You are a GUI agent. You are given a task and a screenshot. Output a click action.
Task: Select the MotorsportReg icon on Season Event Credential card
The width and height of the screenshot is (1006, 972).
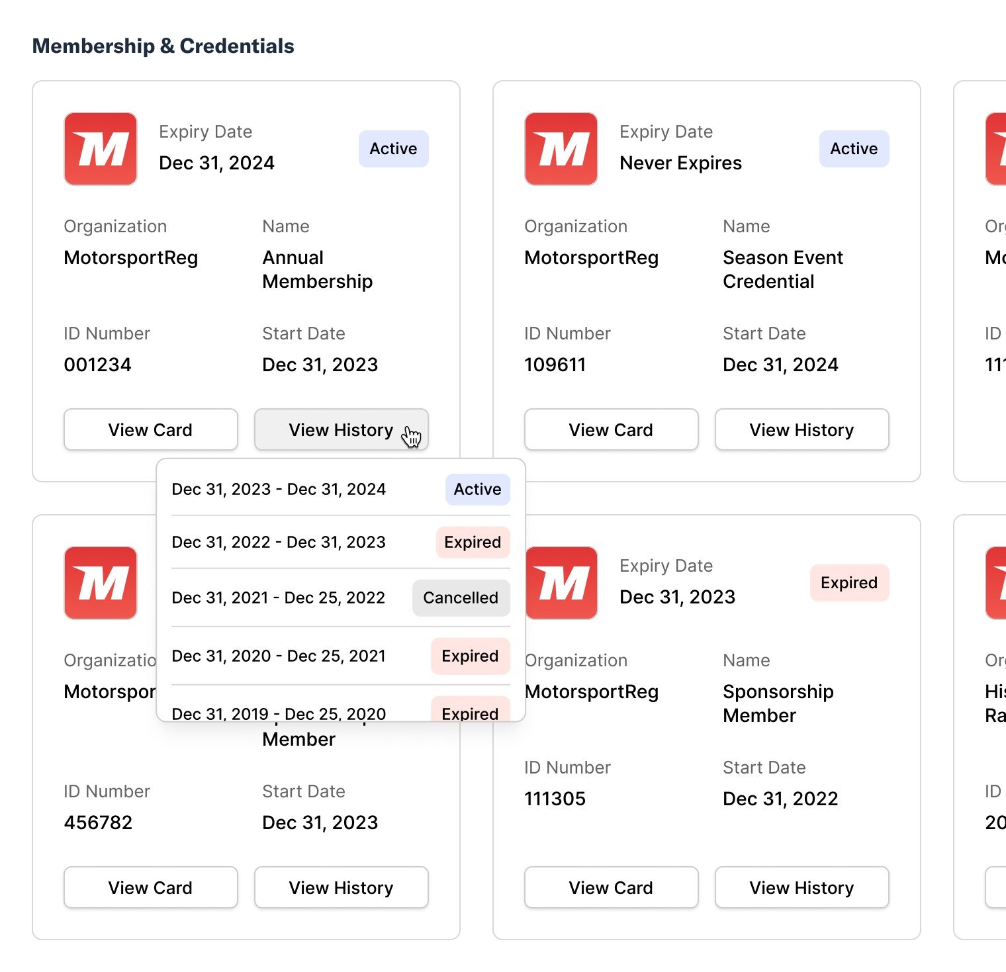(x=561, y=148)
